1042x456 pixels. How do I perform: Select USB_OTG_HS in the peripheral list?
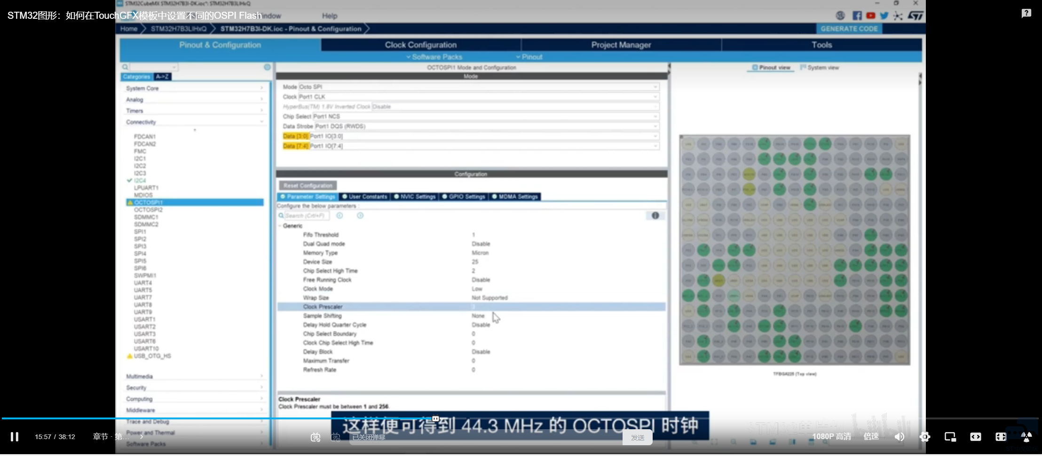tap(152, 356)
